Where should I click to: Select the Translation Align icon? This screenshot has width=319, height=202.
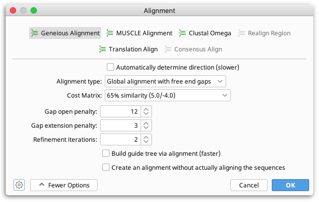click(x=102, y=49)
